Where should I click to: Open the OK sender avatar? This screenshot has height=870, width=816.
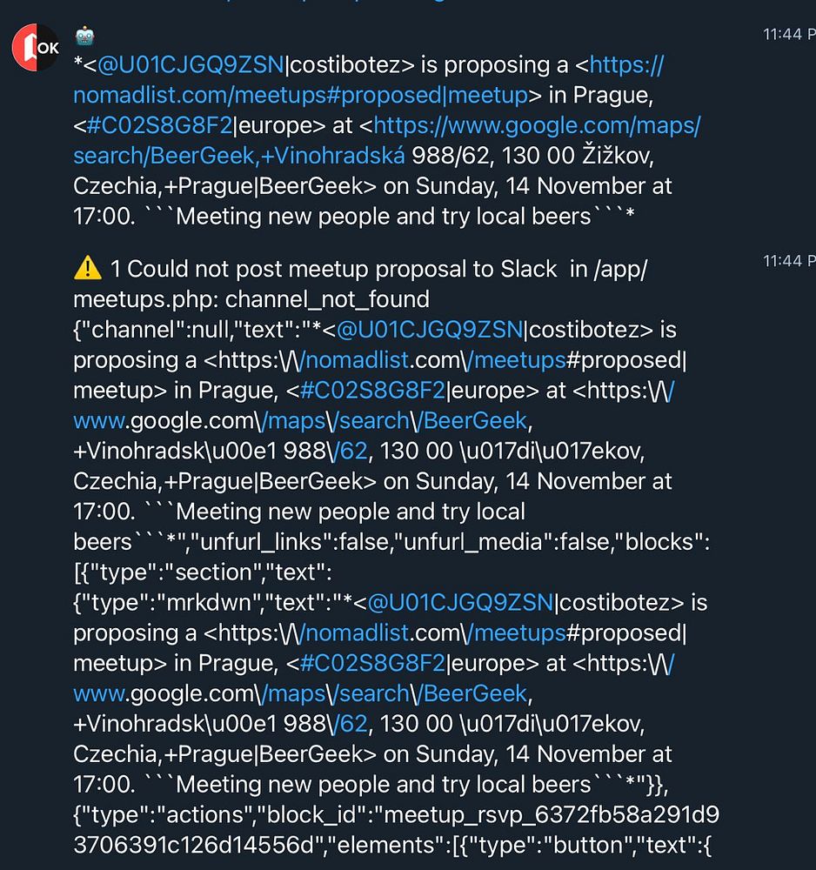click(x=36, y=48)
